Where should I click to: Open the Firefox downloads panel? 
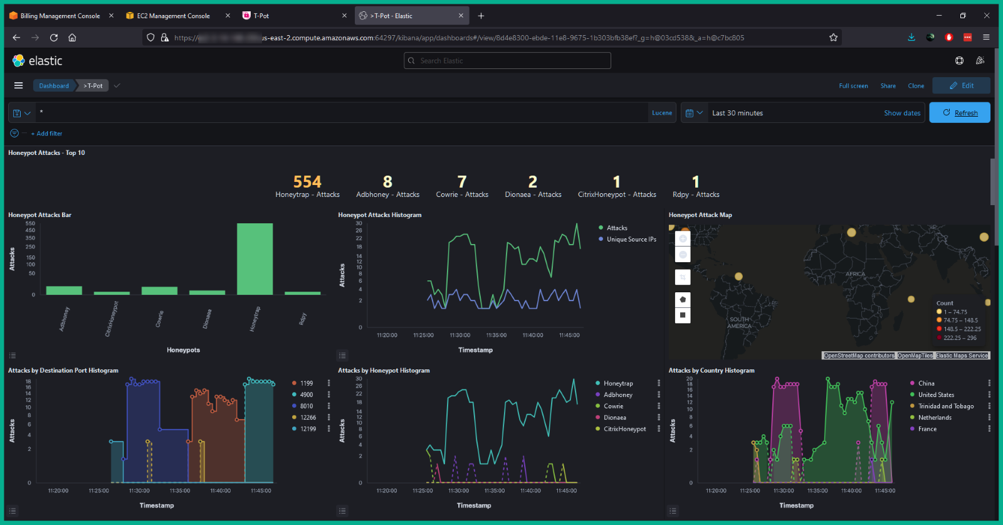(x=911, y=38)
